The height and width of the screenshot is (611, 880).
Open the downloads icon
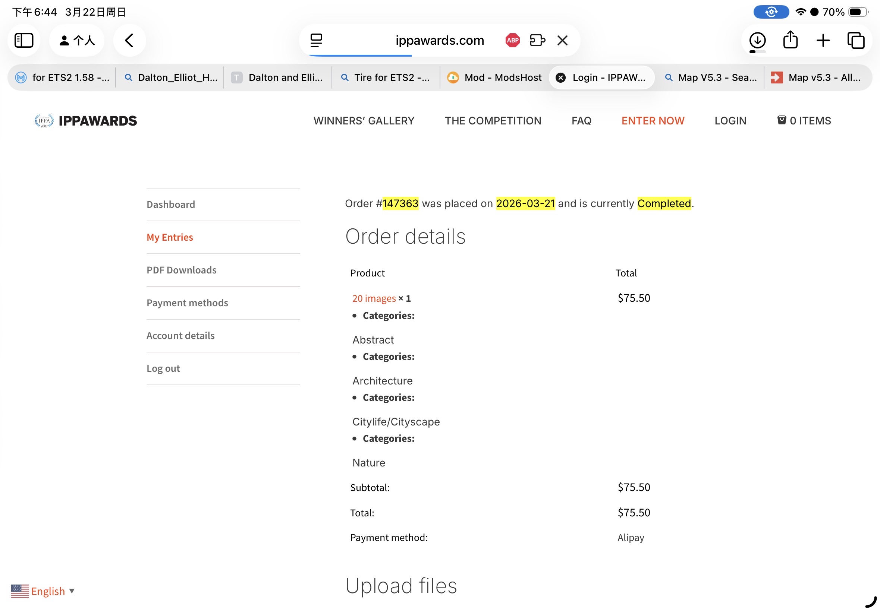(757, 40)
